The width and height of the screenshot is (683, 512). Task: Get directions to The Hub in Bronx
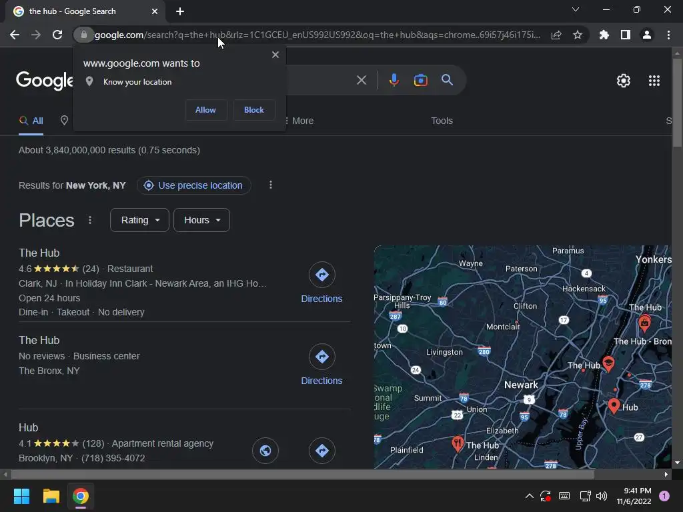322,357
